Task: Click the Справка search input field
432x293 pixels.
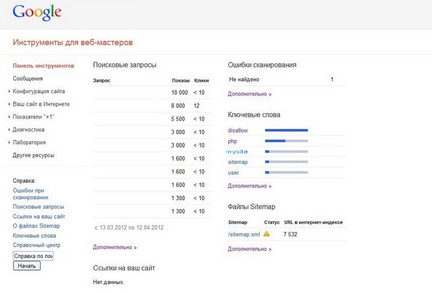Action: (x=33, y=256)
